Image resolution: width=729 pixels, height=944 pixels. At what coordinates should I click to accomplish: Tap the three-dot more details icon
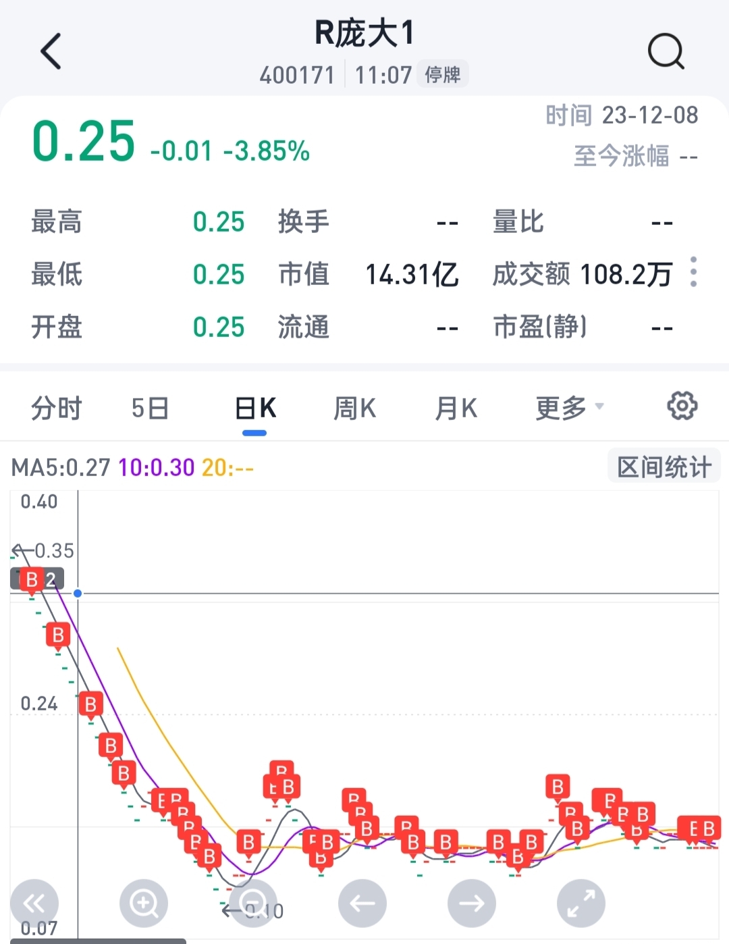694,272
